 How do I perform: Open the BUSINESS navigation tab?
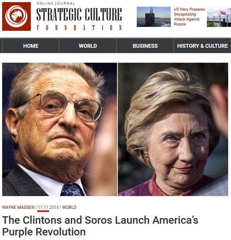pos(145,46)
